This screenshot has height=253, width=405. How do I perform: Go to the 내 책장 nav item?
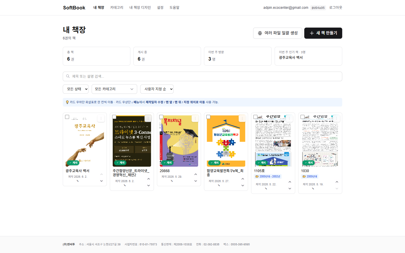pyautogui.click(x=99, y=8)
